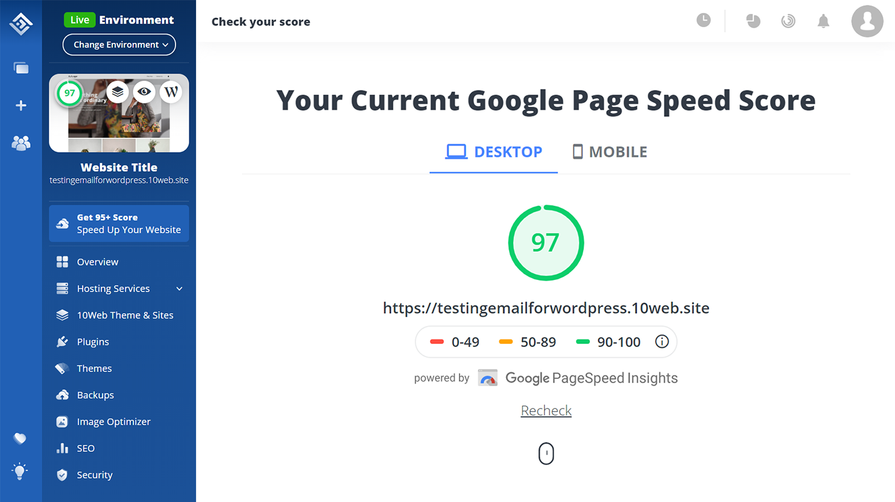Image resolution: width=895 pixels, height=502 pixels.
Task: Click the clock history icon in header
Action: coord(704,21)
